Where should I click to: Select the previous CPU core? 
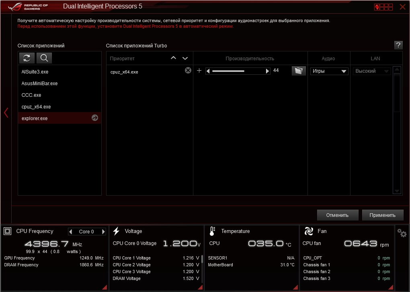coord(71,232)
